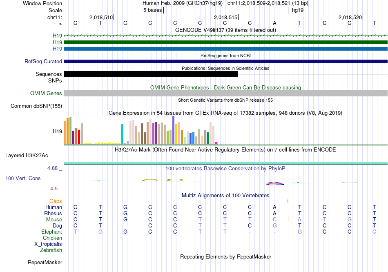Image resolution: width=388 pixels, height=272 pixels.
Task: Click base A in the top reference sequence row
Action: click(x=275, y=23)
